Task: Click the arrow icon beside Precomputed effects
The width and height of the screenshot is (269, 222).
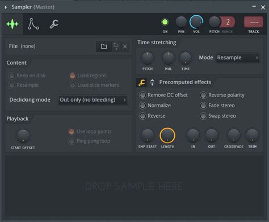Action: tap(152, 82)
